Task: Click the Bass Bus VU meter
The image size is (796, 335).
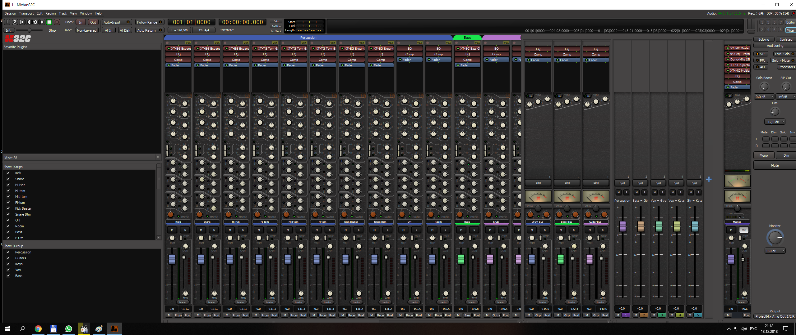Action: [567, 196]
